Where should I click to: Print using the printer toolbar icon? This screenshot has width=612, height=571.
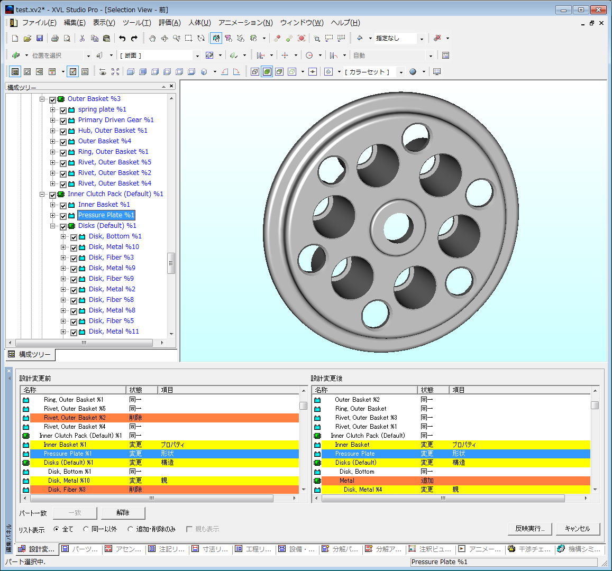55,38
